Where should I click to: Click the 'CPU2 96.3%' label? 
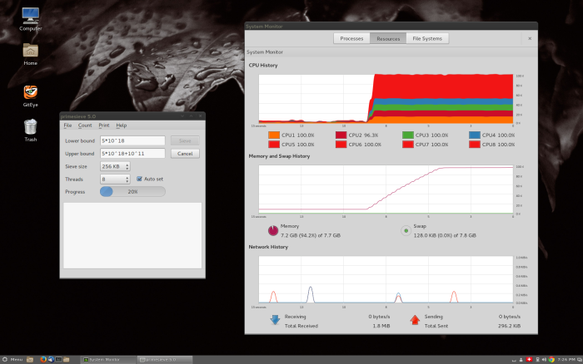point(363,135)
